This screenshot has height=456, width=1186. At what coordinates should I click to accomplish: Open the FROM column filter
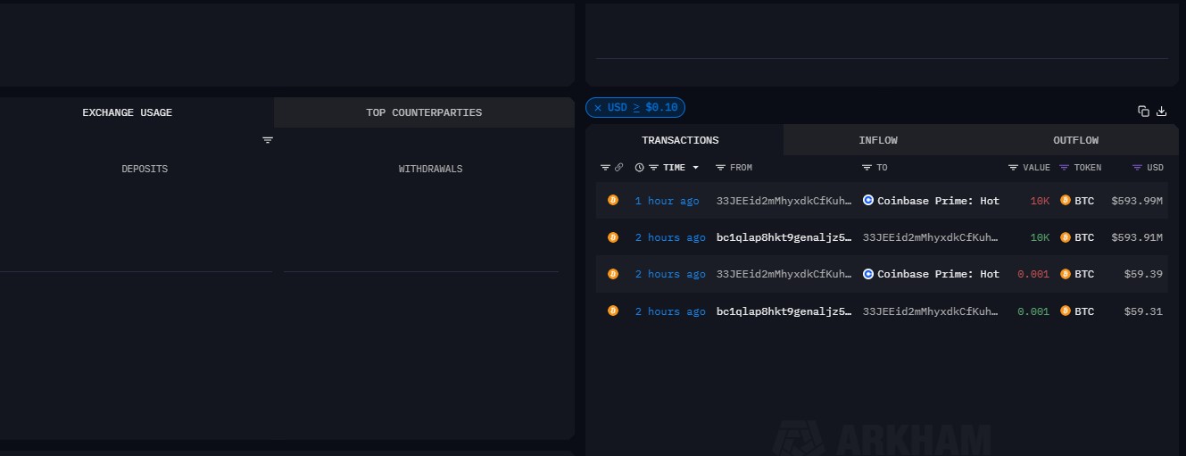tap(721, 167)
